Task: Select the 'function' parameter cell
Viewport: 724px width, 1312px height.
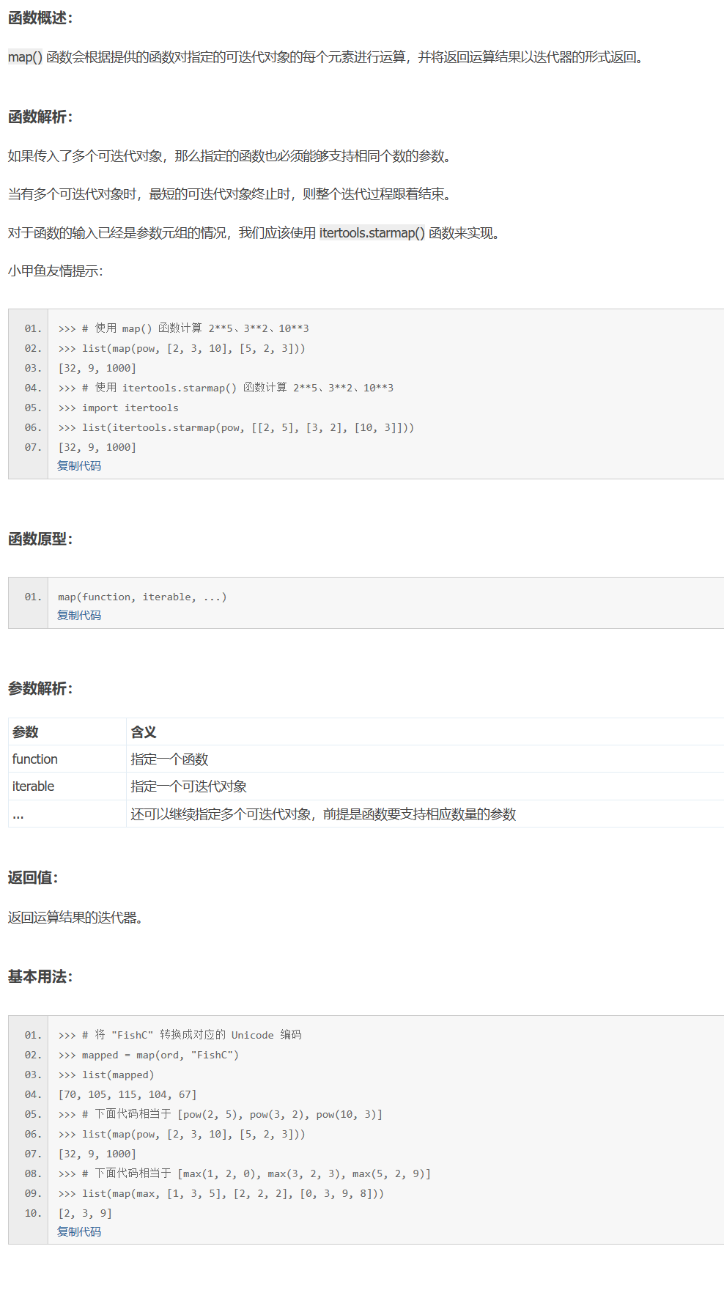Action: [67, 759]
